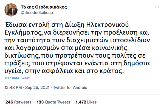This screenshot has width=164, height=109.
Task: Click tweet line starting "την ταυτότητα των"
Action: [77, 40]
